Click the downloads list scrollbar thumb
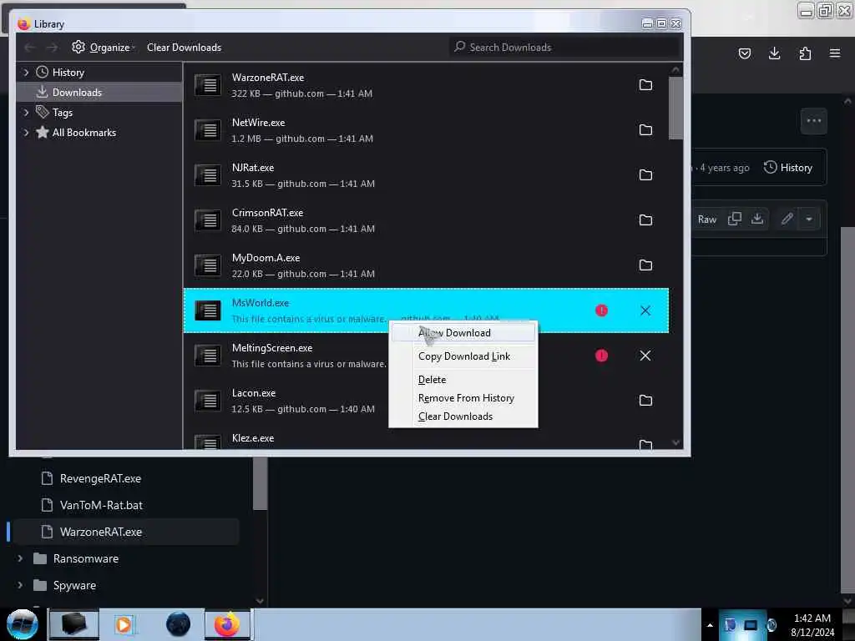Screen dimensions: 855x641 [675, 108]
